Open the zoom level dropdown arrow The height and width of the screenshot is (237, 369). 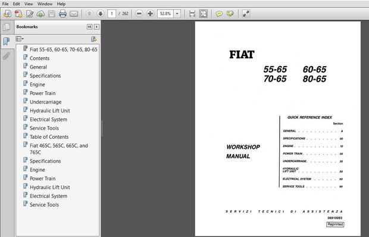177,14
